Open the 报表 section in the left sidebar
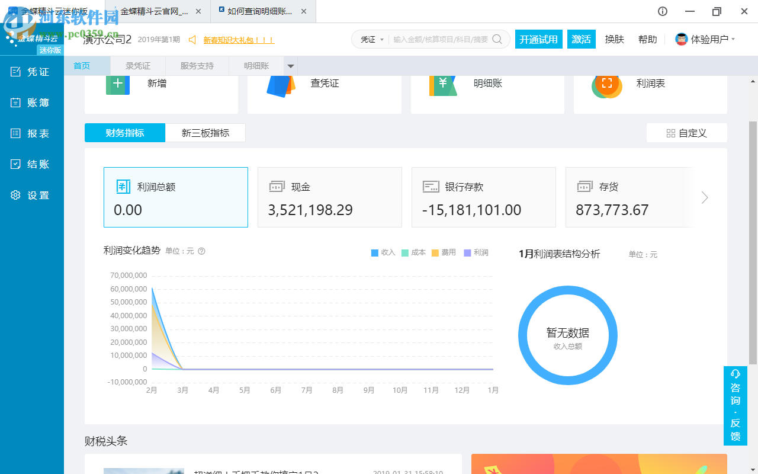The image size is (758, 474). [30, 133]
